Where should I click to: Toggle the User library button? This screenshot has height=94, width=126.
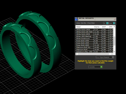click(112, 23)
